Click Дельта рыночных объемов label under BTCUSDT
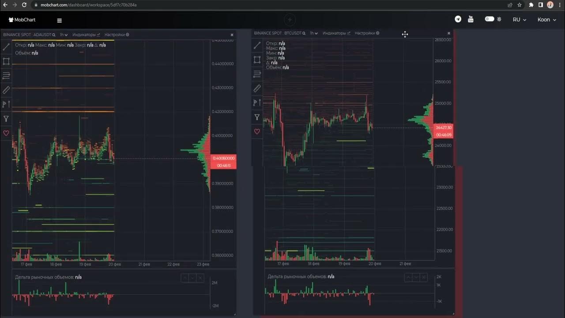The height and width of the screenshot is (318, 565). click(x=297, y=276)
